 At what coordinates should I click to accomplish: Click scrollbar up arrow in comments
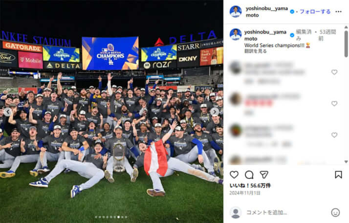pyautogui.click(x=346, y=27)
